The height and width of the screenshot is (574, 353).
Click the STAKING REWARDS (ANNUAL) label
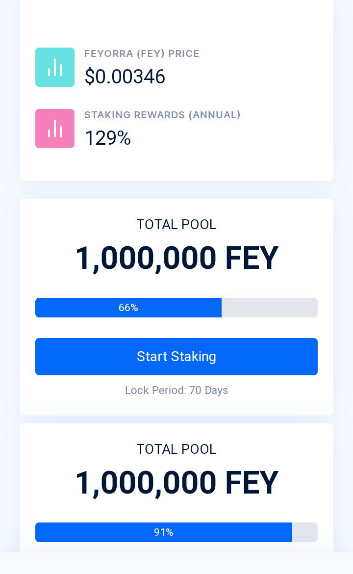(x=162, y=115)
